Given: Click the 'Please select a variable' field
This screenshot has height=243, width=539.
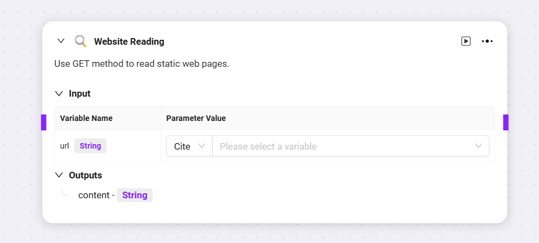Looking at the screenshot, I should point(351,146).
